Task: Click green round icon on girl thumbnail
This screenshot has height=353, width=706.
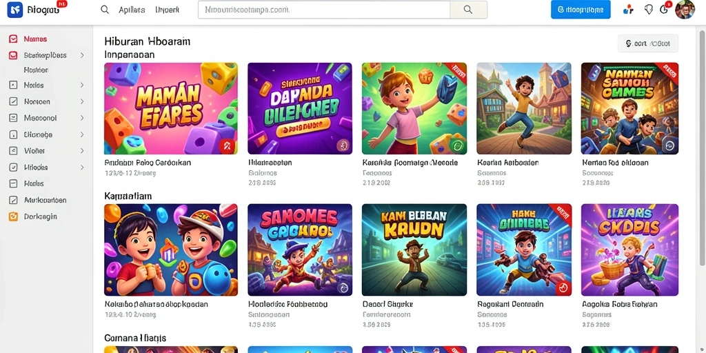Action: pos(458,145)
